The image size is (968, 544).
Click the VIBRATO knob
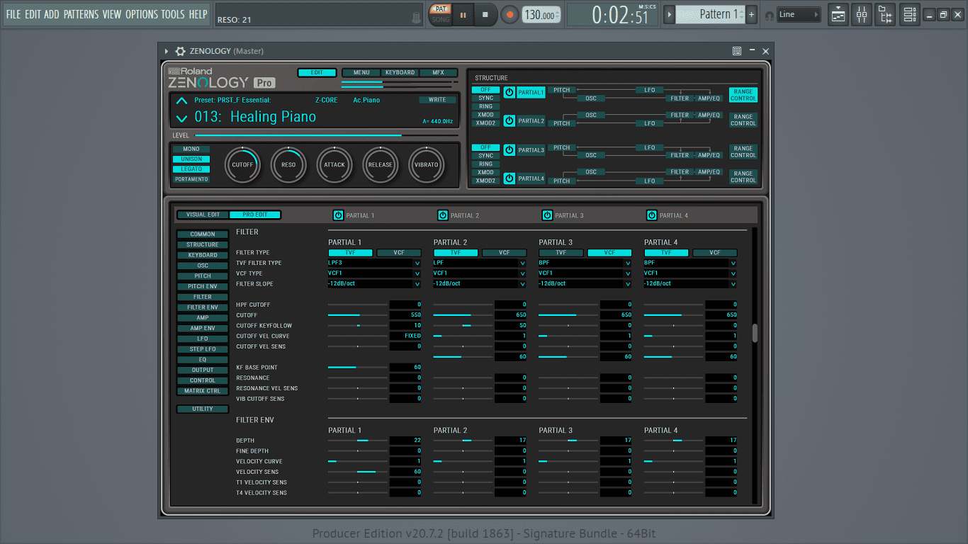pos(427,165)
